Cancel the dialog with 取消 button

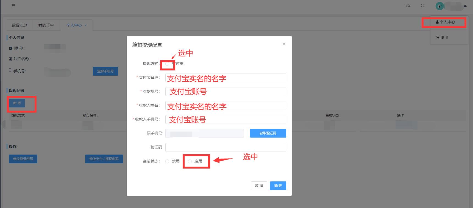(259, 186)
